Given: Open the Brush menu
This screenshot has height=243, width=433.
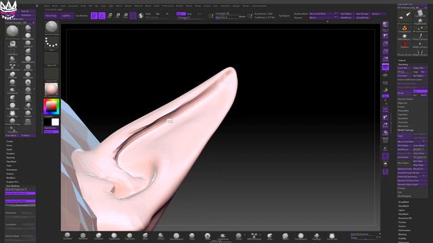Looking at the screenshot, I should 55,6.
